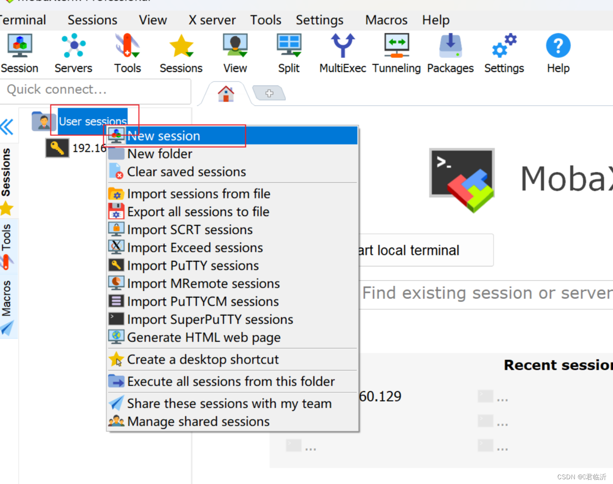Open the Sessions menu in menu bar
The width and height of the screenshot is (613, 484).
[92, 20]
